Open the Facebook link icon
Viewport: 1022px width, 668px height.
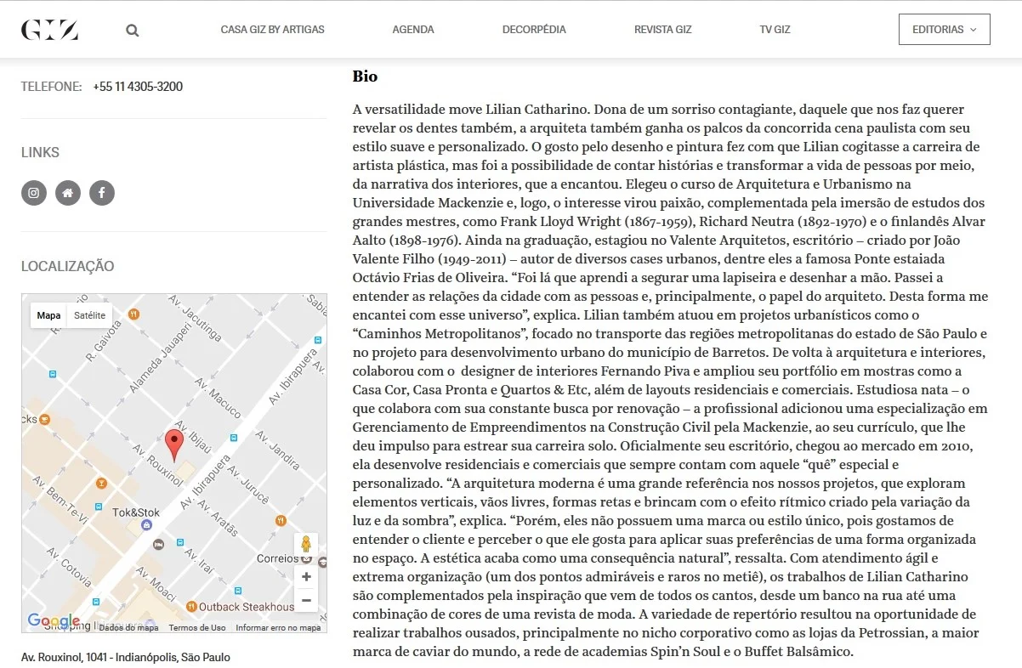click(x=102, y=193)
